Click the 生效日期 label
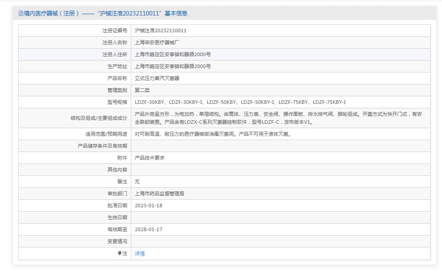The height and width of the screenshot is (274, 442). click(x=117, y=217)
